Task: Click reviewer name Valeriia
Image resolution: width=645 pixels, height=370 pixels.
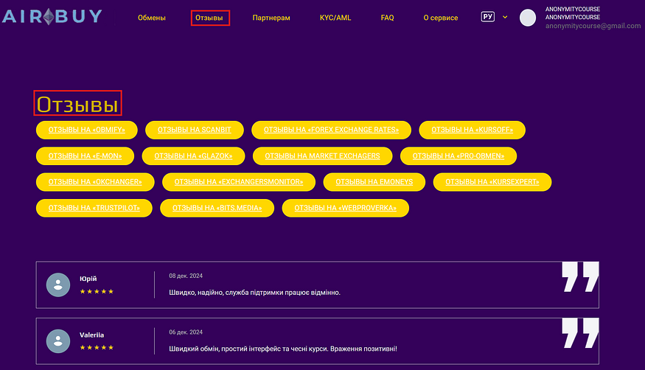Action: click(x=91, y=335)
